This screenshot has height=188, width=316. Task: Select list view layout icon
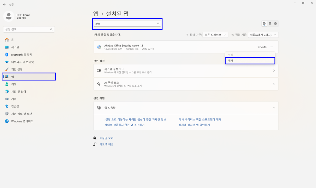264,24
